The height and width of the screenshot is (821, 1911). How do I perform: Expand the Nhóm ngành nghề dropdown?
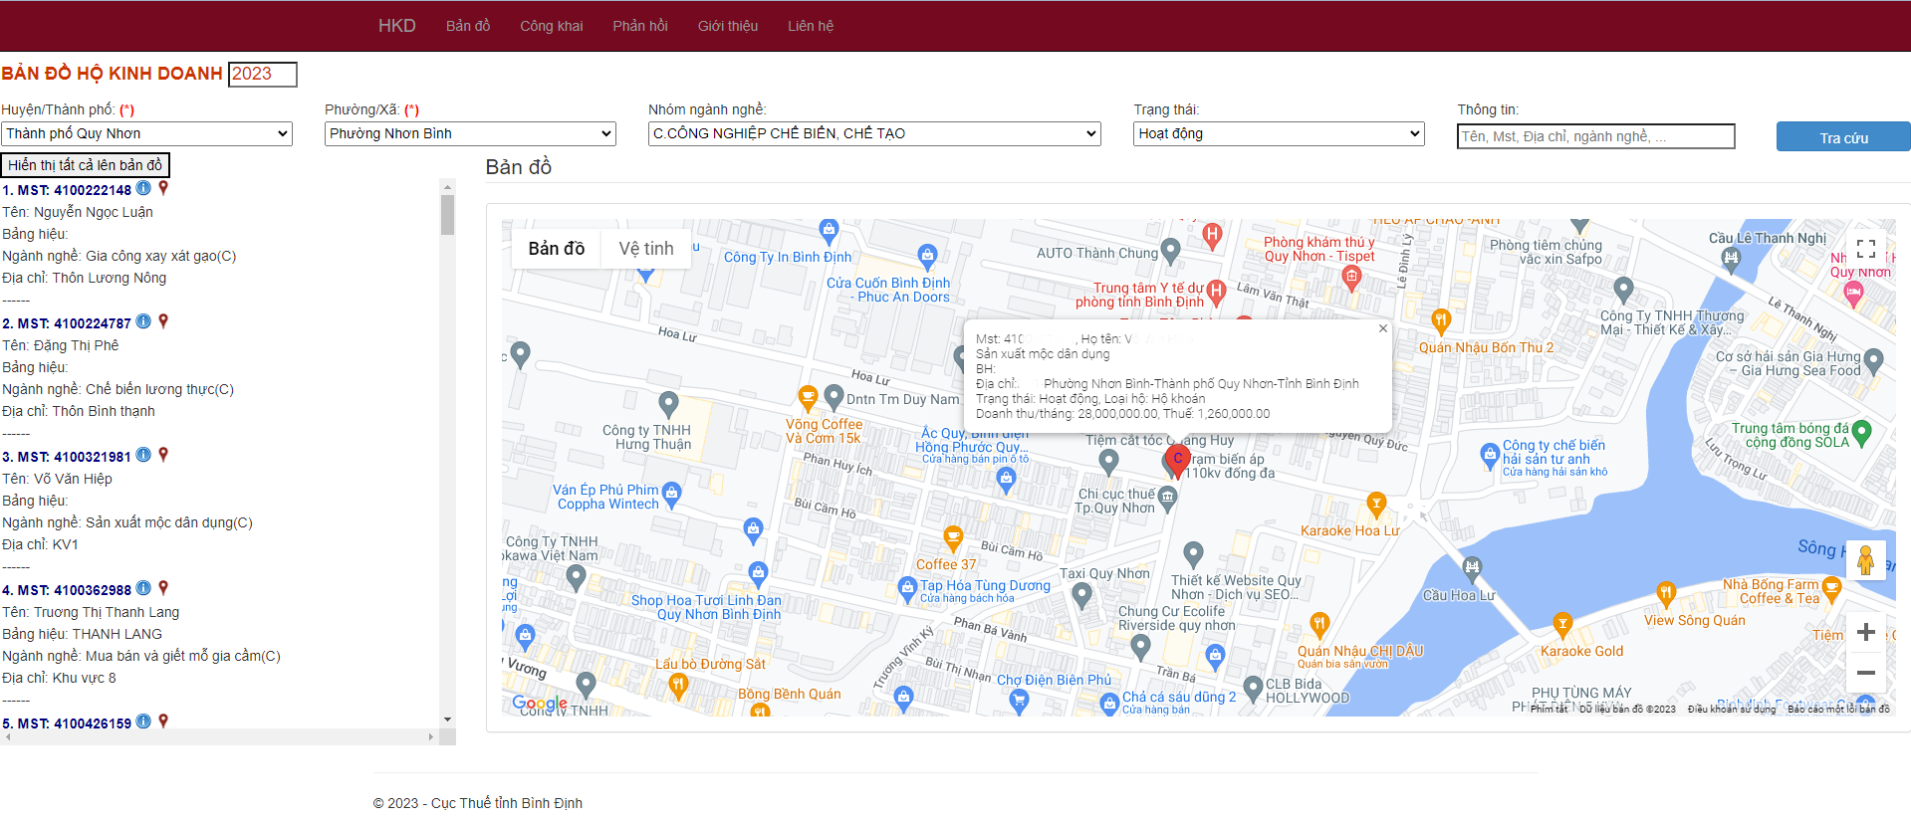coord(873,133)
